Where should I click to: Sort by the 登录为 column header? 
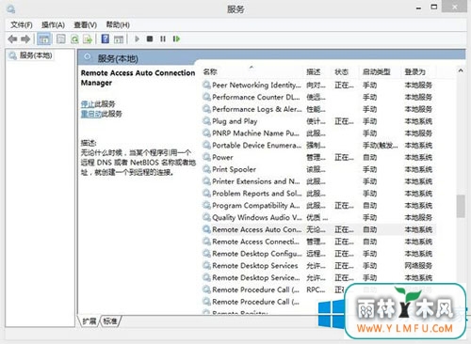point(419,71)
